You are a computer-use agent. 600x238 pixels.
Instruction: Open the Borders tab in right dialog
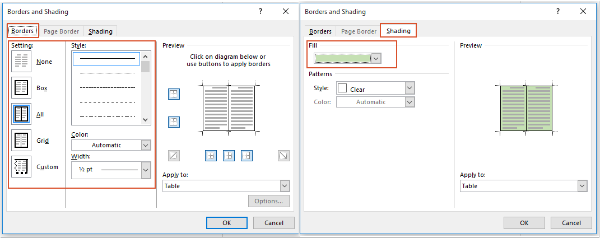point(320,31)
